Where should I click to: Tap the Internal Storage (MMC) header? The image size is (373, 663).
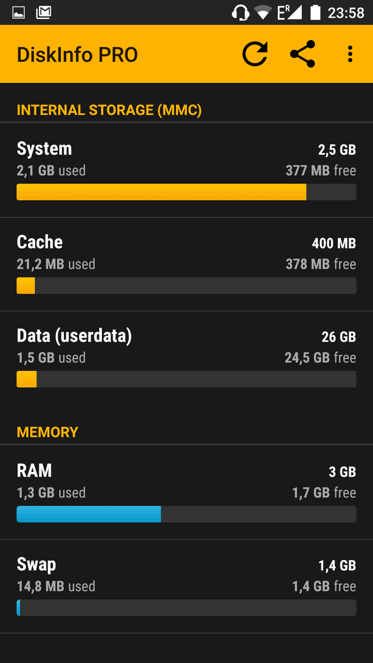click(x=109, y=110)
